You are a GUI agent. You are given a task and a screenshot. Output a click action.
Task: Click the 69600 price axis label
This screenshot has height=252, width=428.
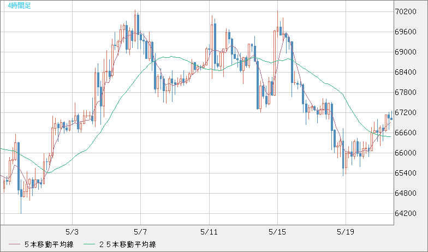click(406, 32)
